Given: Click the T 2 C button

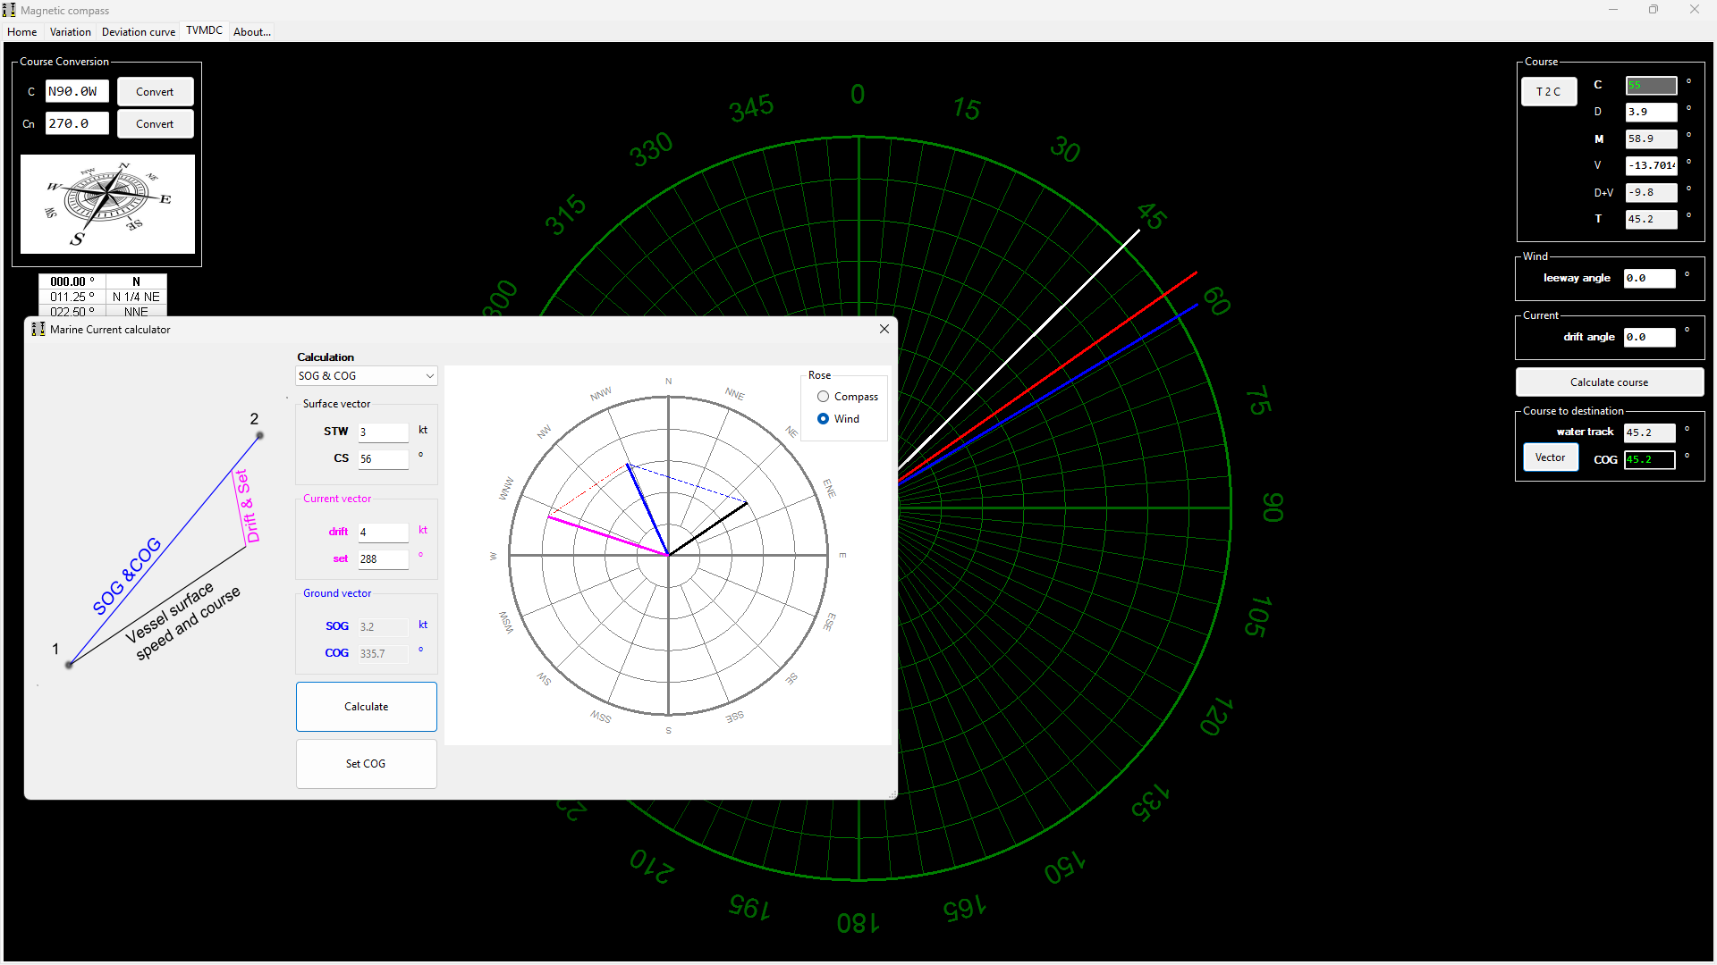Looking at the screenshot, I should 1548,92.
